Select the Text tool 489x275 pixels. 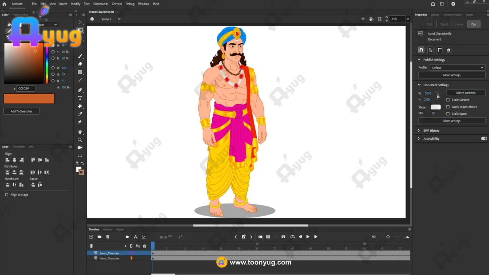click(80, 98)
